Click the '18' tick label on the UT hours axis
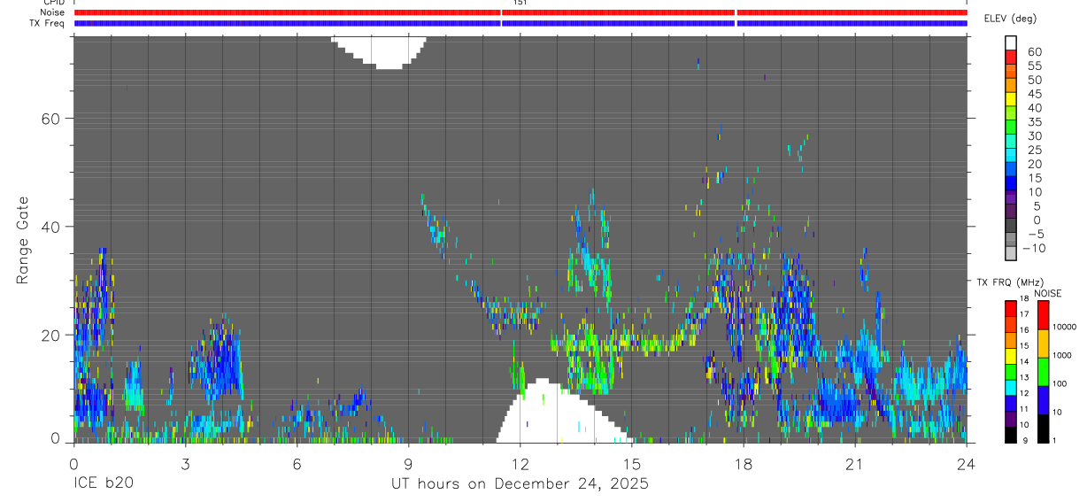Viewport: 1087px width, 502px height. coord(744,464)
